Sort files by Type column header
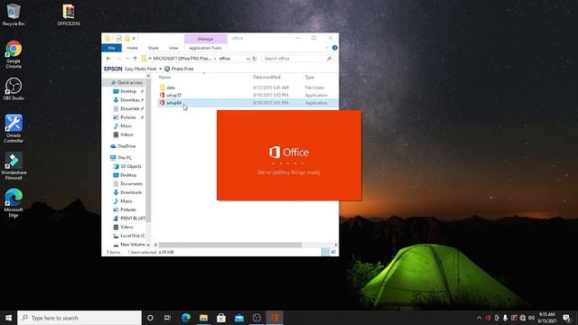 pos(310,78)
